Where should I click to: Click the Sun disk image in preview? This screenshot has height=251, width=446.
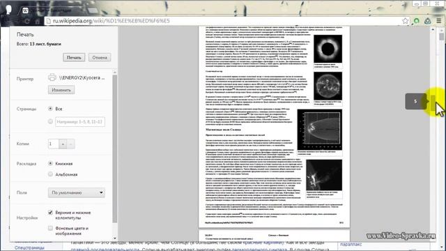328,86
